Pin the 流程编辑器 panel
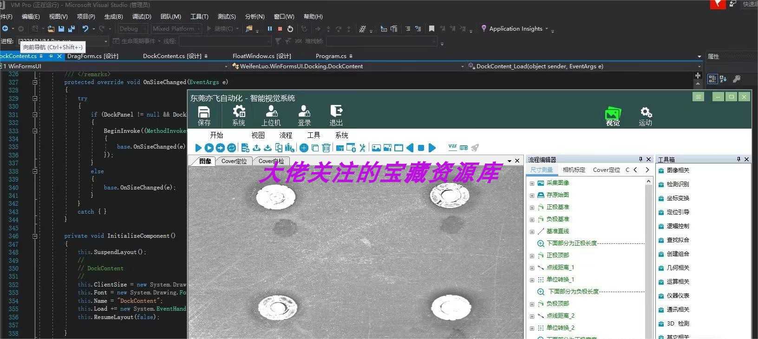 [x=640, y=159]
